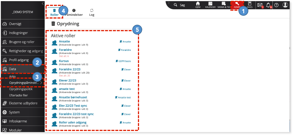Expand the Oprydningspåmindelser submenu arrow

(x=41, y=83)
